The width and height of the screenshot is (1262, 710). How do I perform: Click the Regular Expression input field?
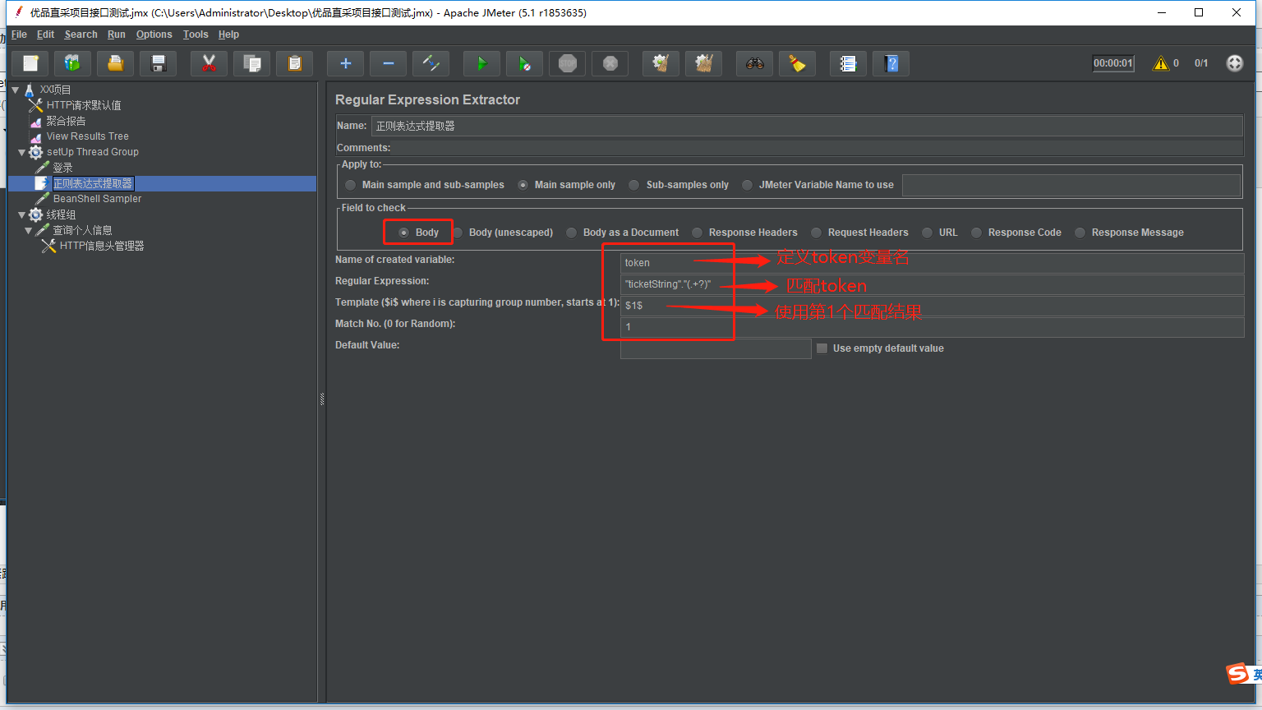point(932,284)
